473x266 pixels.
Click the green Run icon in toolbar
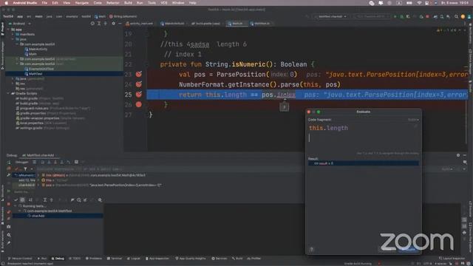[395, 16]
